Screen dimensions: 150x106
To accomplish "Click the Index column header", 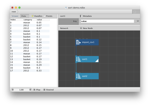I will tap(13, 20).
